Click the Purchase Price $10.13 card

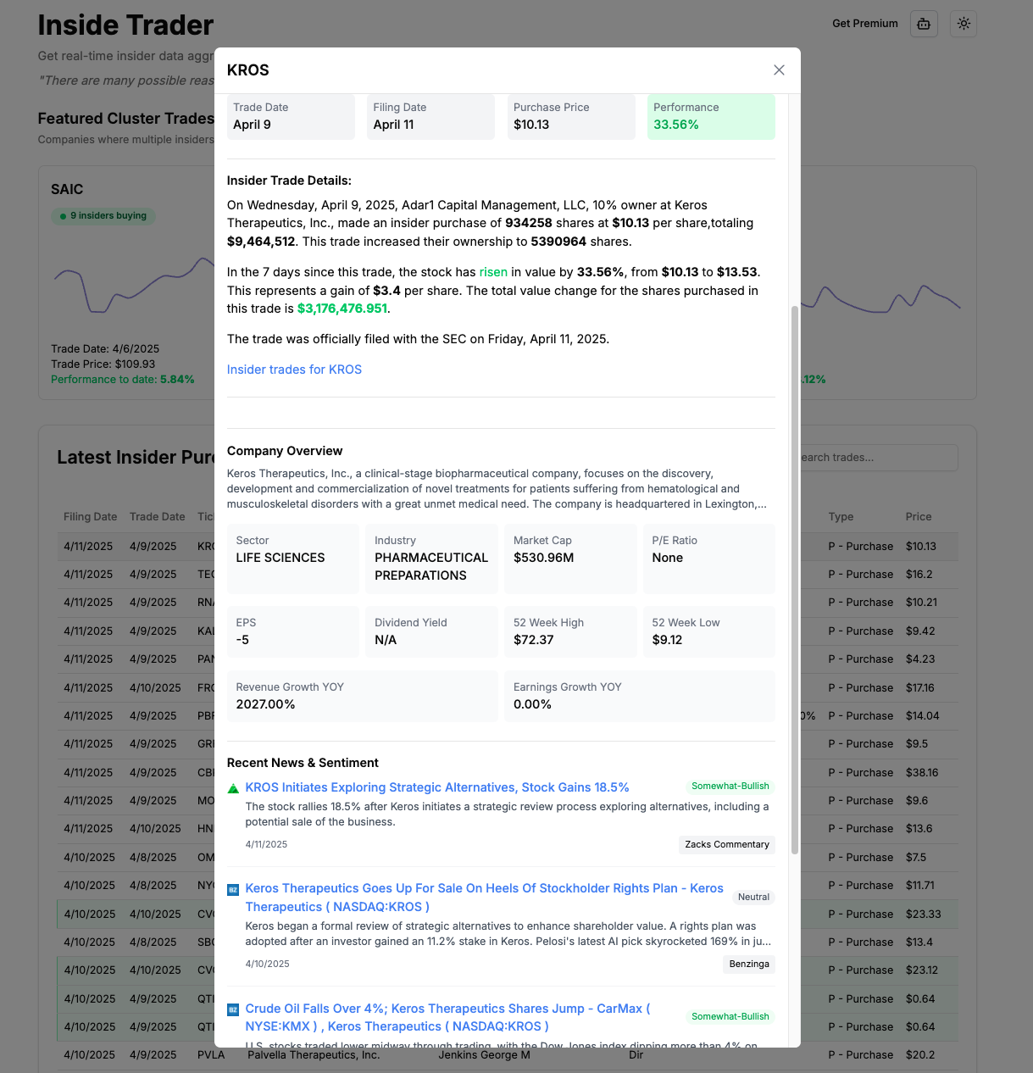pyautogui.click(x=571, y=117)
